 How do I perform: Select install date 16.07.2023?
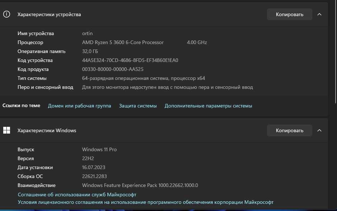point(94,167)
